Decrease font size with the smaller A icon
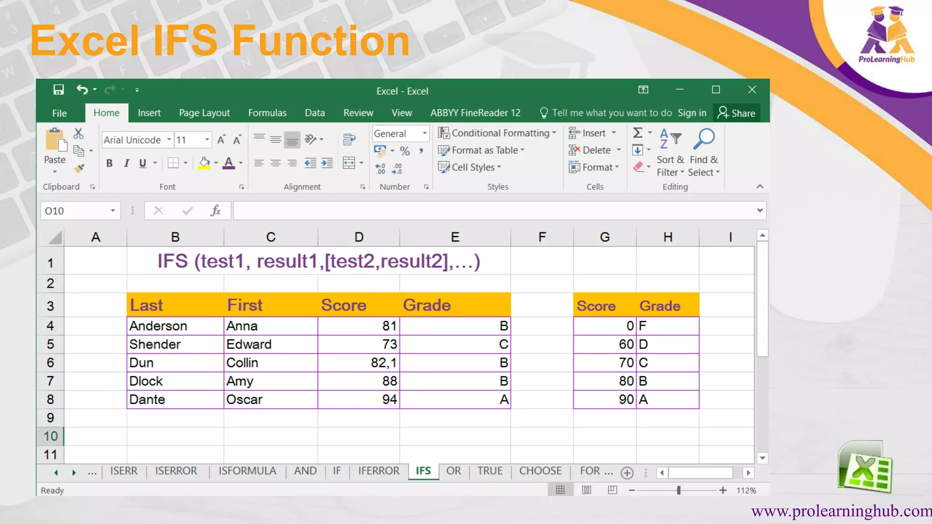This screenshot has height=524, width=932. pos(237,140)
